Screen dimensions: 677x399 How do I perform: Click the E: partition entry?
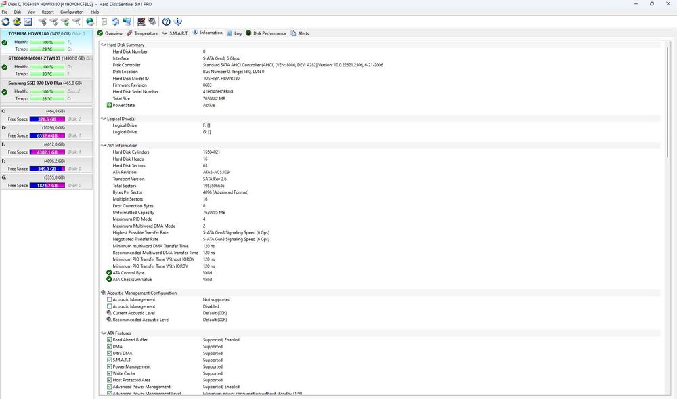(47, 148)
